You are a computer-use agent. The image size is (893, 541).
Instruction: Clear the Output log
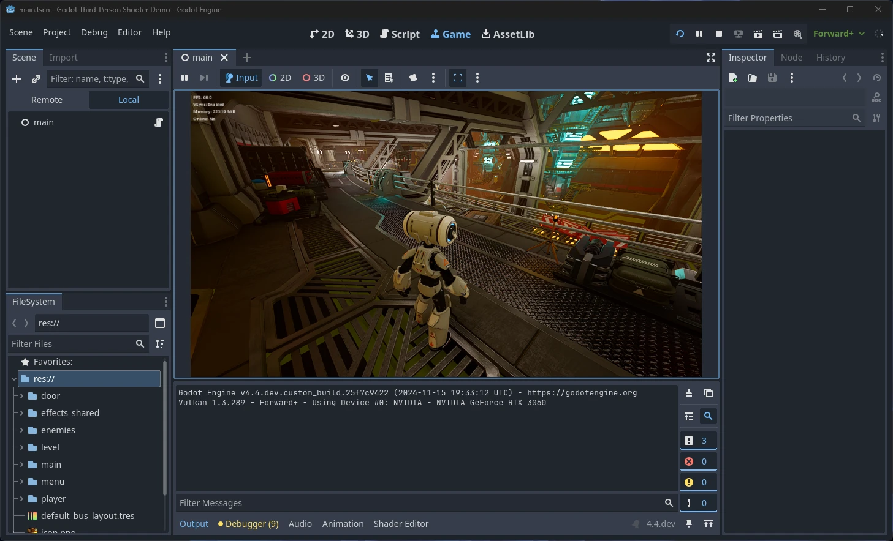tap(689, 393)
